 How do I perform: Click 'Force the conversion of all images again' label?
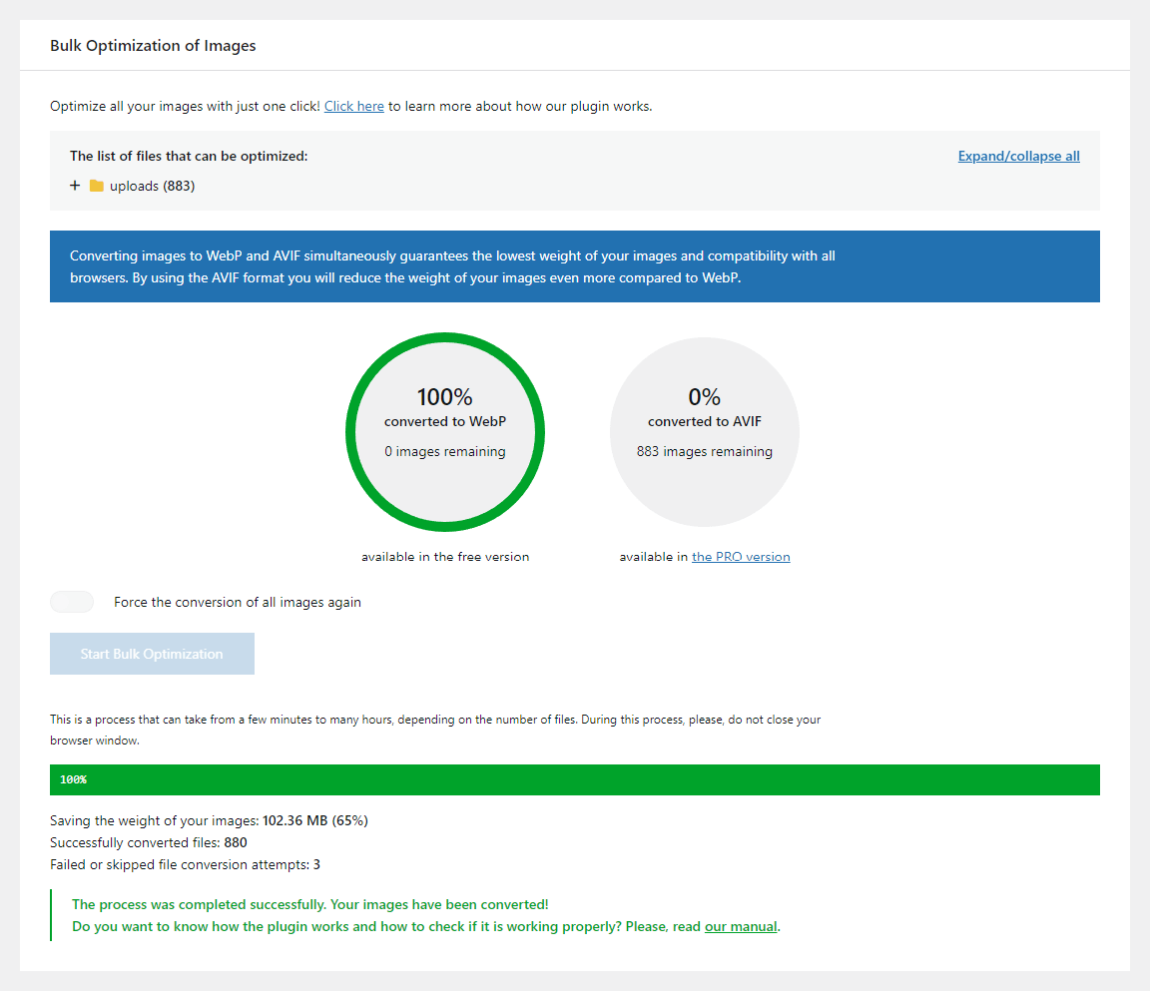pyautogui.click(x=238, y=602)
